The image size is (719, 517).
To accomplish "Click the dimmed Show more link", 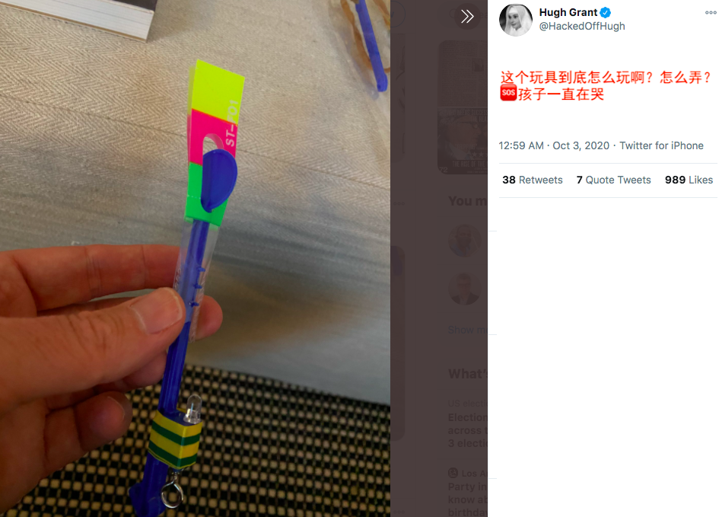I will click(467, 330).
